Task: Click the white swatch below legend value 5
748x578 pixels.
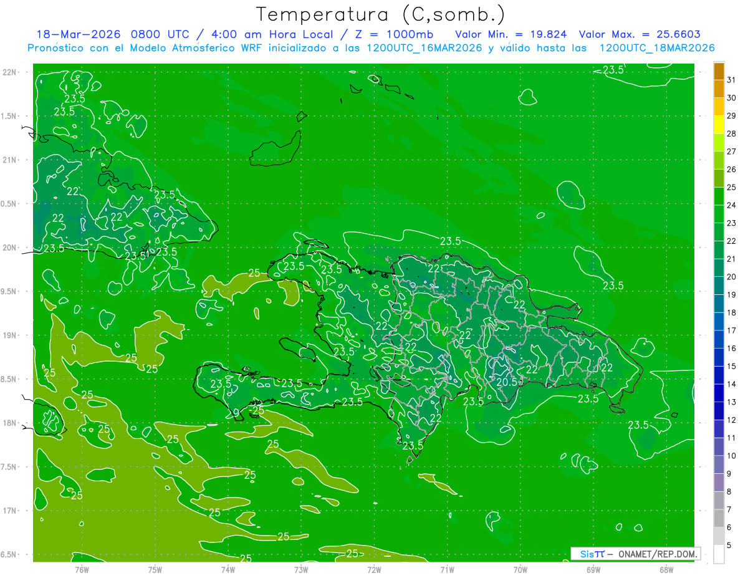Action: pyautogui.click(x=719, y=554)
